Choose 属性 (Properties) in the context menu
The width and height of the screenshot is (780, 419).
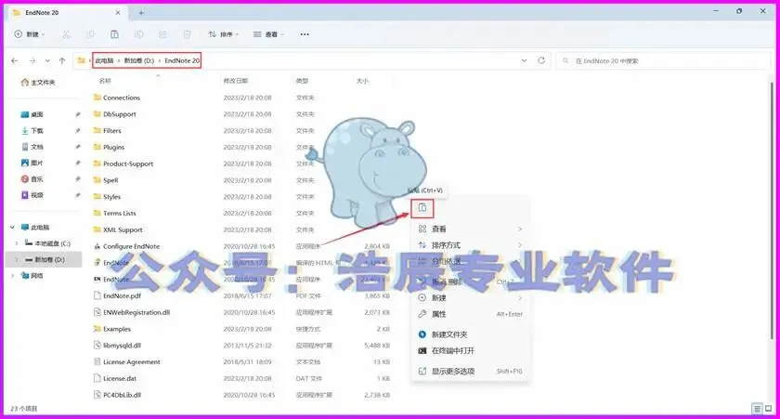tap(470, 314)
